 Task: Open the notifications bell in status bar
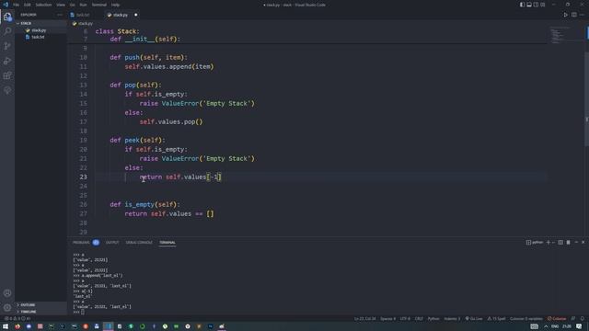click(582, 319)
